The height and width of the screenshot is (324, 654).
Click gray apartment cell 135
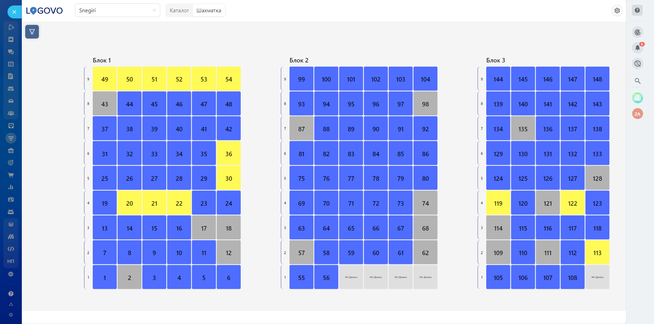coord(523,129)
